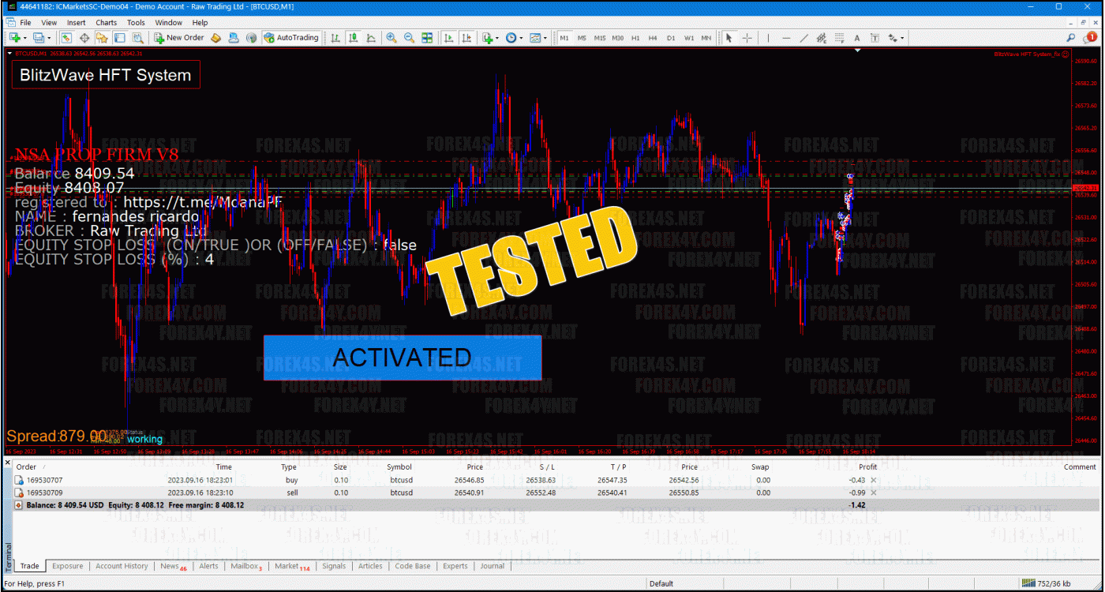Viewport: 1105px width, 592px height.
Task: Open the search magnifier in the toolbar
Action: (1071, 37)
